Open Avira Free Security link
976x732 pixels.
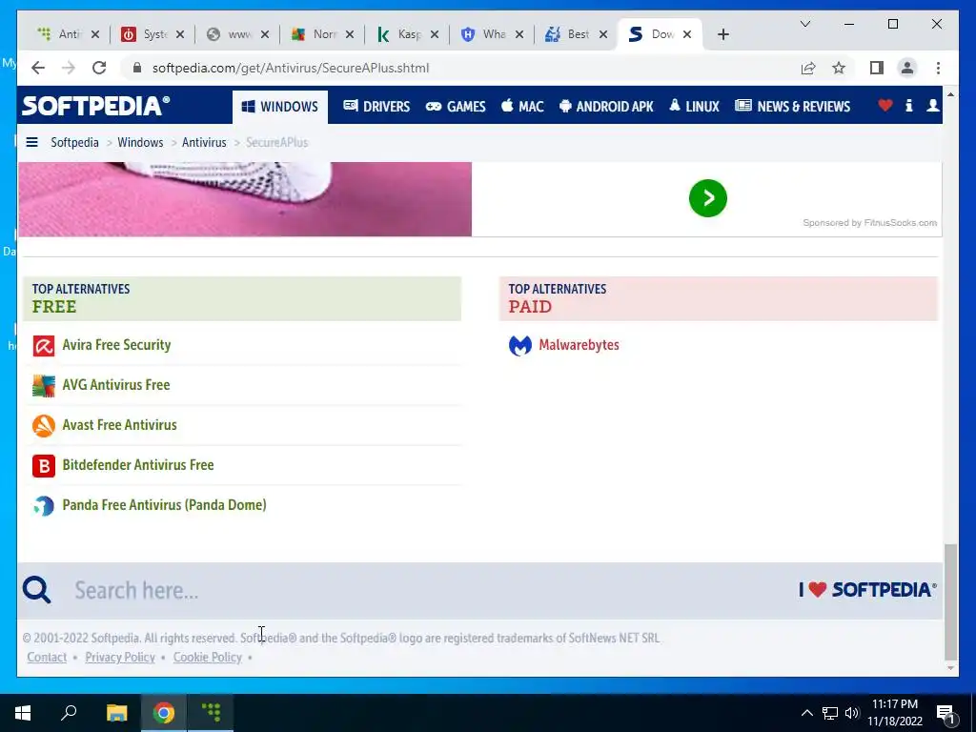tap(116, 345)
